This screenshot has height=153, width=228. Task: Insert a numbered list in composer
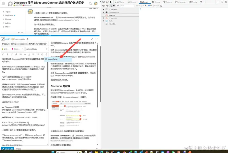pos(38,55)
